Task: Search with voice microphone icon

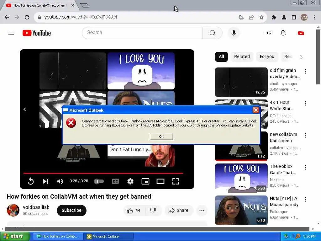Action: point(234,33)
